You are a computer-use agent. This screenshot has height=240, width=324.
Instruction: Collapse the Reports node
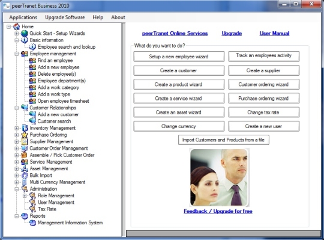tap(17, 216)
